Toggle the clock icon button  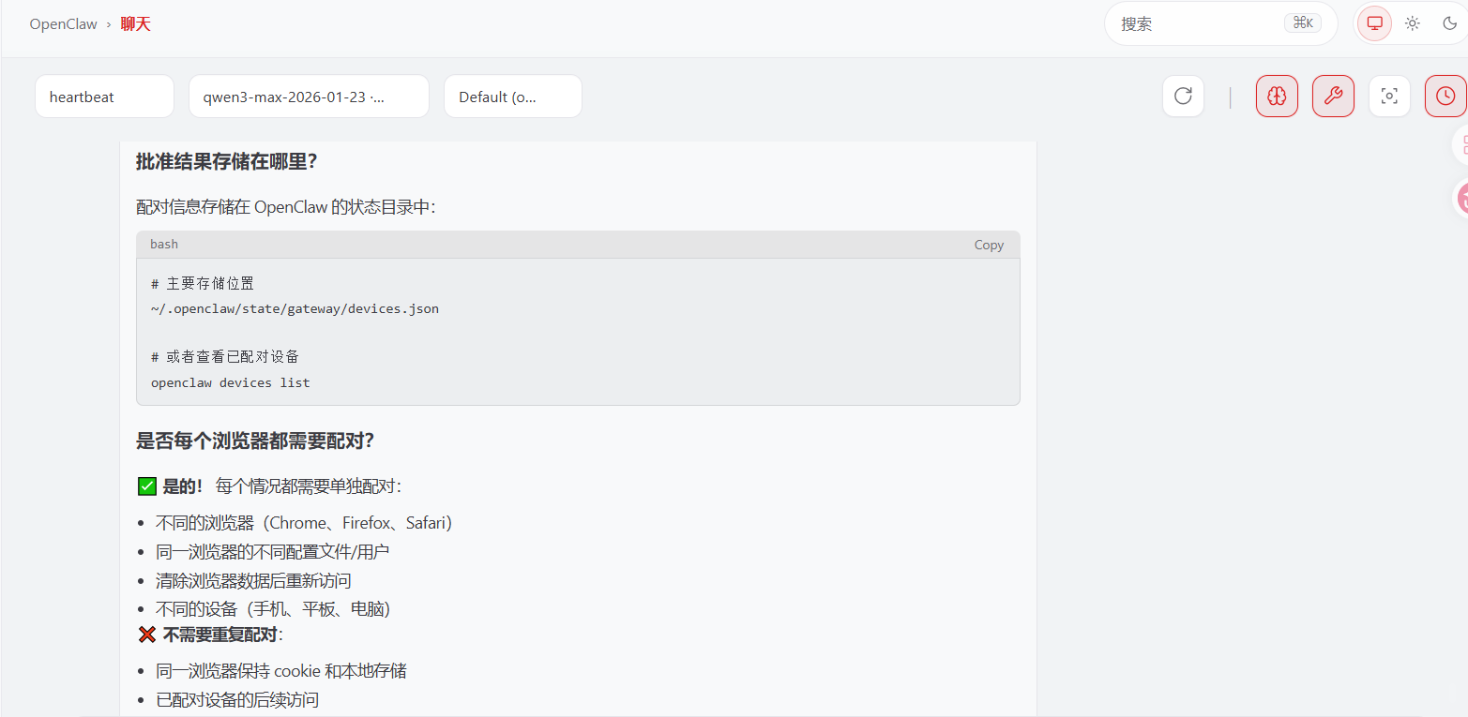(x=1445, y=96)
